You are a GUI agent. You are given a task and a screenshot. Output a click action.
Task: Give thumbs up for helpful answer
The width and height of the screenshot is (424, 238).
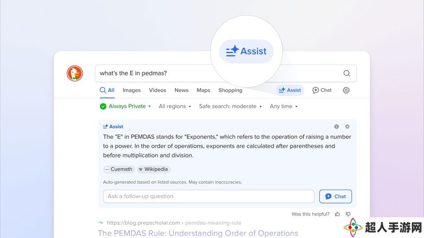(x=337, y=214)
